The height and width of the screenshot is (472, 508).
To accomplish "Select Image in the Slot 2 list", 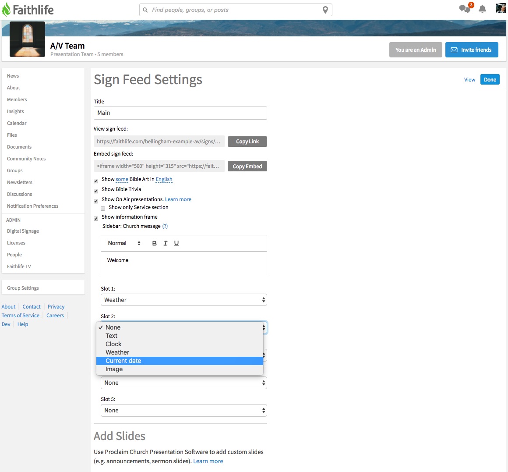I will tap(180, 369).
